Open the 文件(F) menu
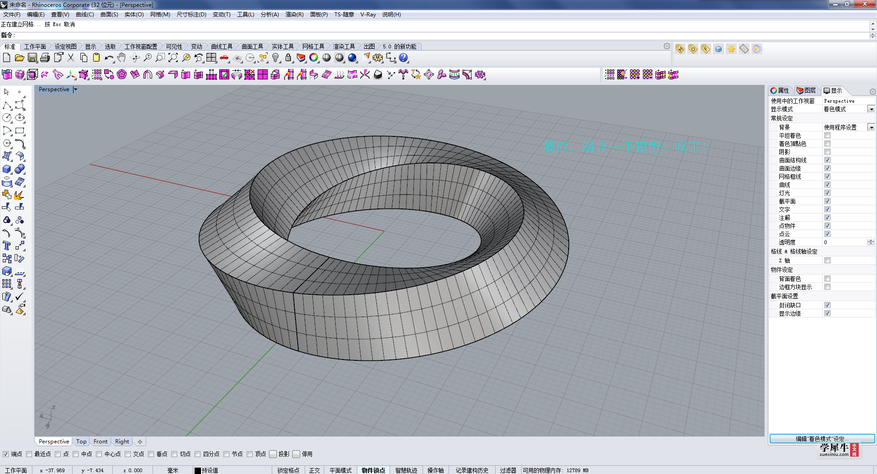This screenshot has height=474, width=877. pos(11,15)
